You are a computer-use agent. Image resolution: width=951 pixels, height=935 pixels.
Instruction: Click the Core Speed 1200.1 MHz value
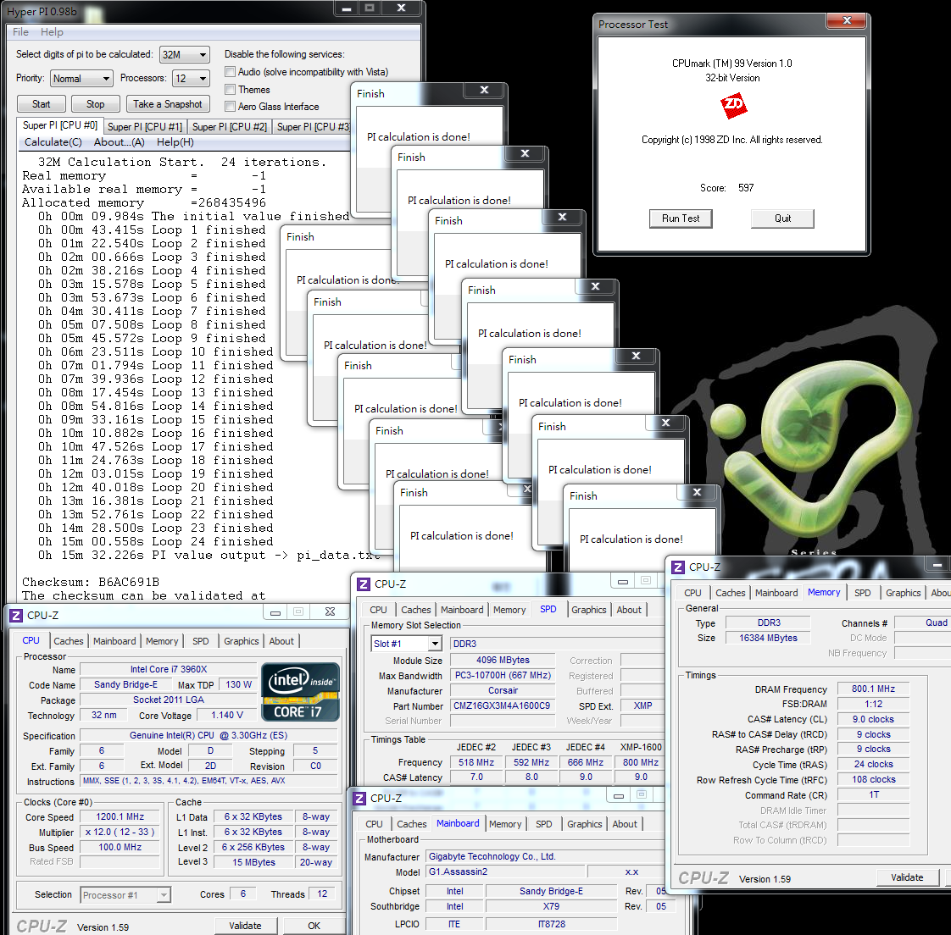120,816
